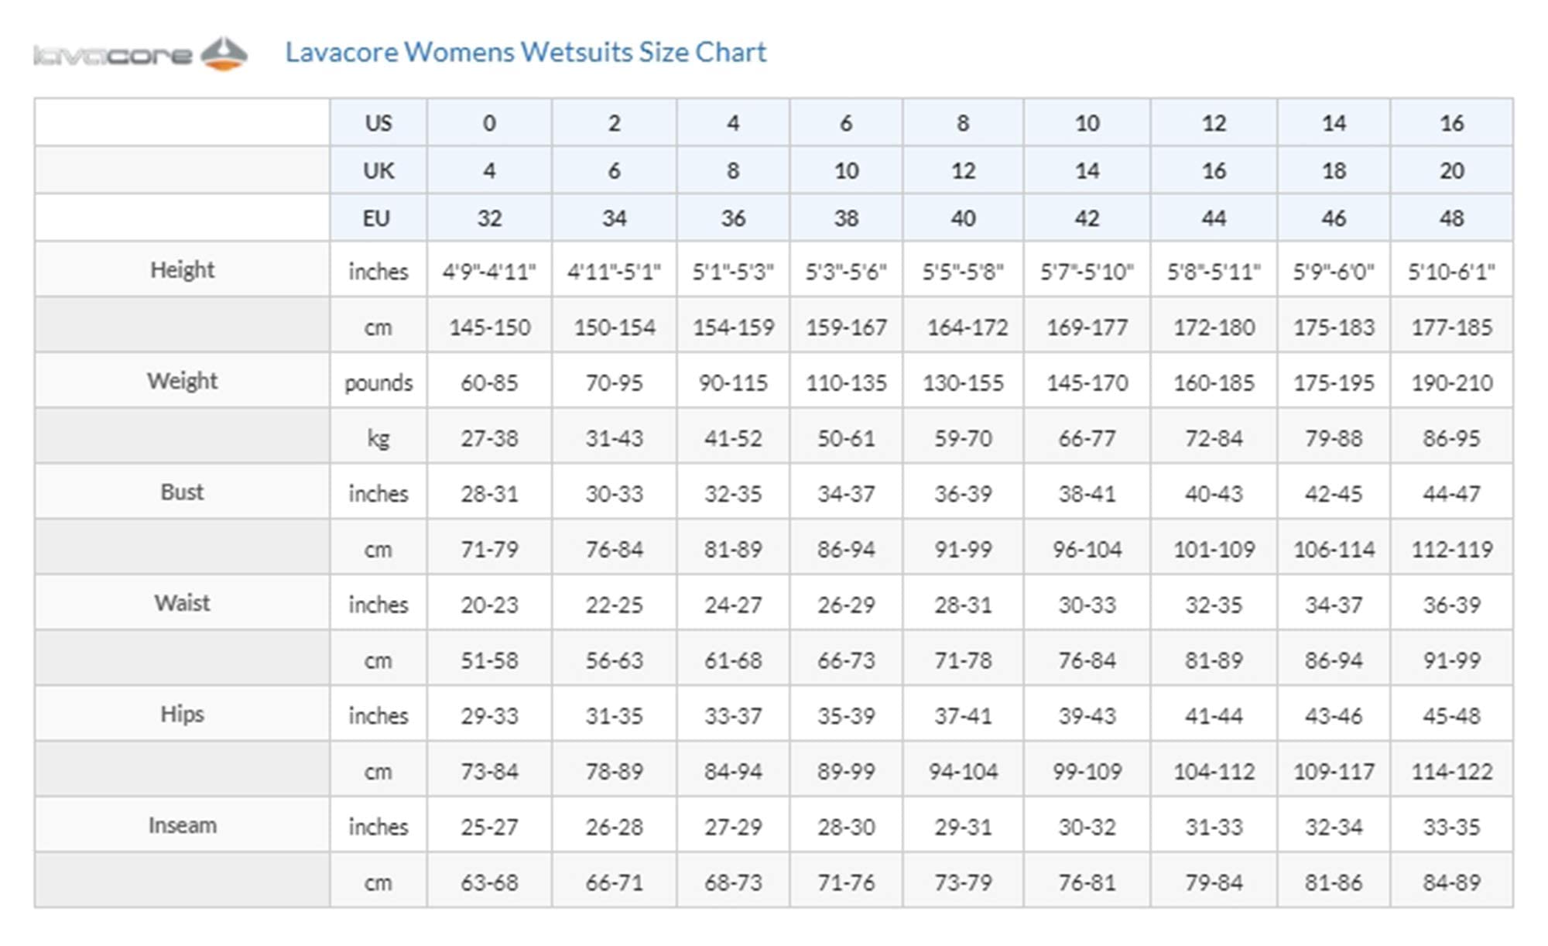Screen dimensions: 1548x946
Task: Select the Bust row label
Action: click(182, 492)
